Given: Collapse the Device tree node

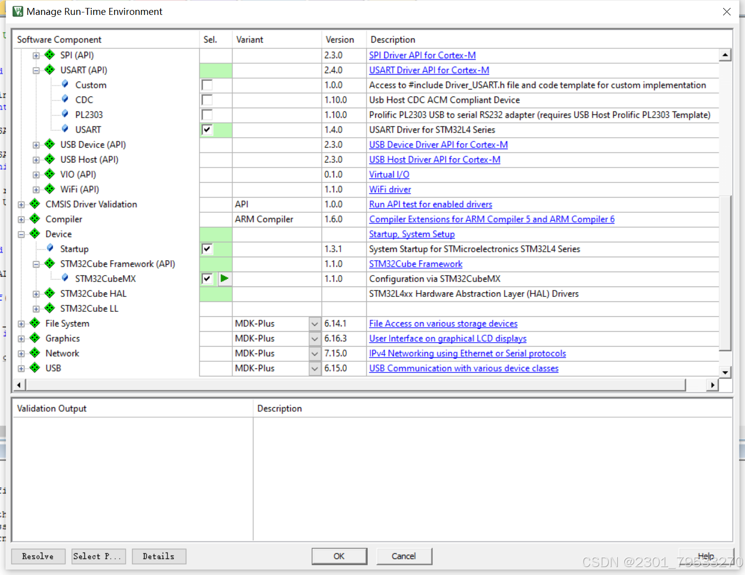Looking at the screenshot, I should pyautogui.click(x=20, y=234).
